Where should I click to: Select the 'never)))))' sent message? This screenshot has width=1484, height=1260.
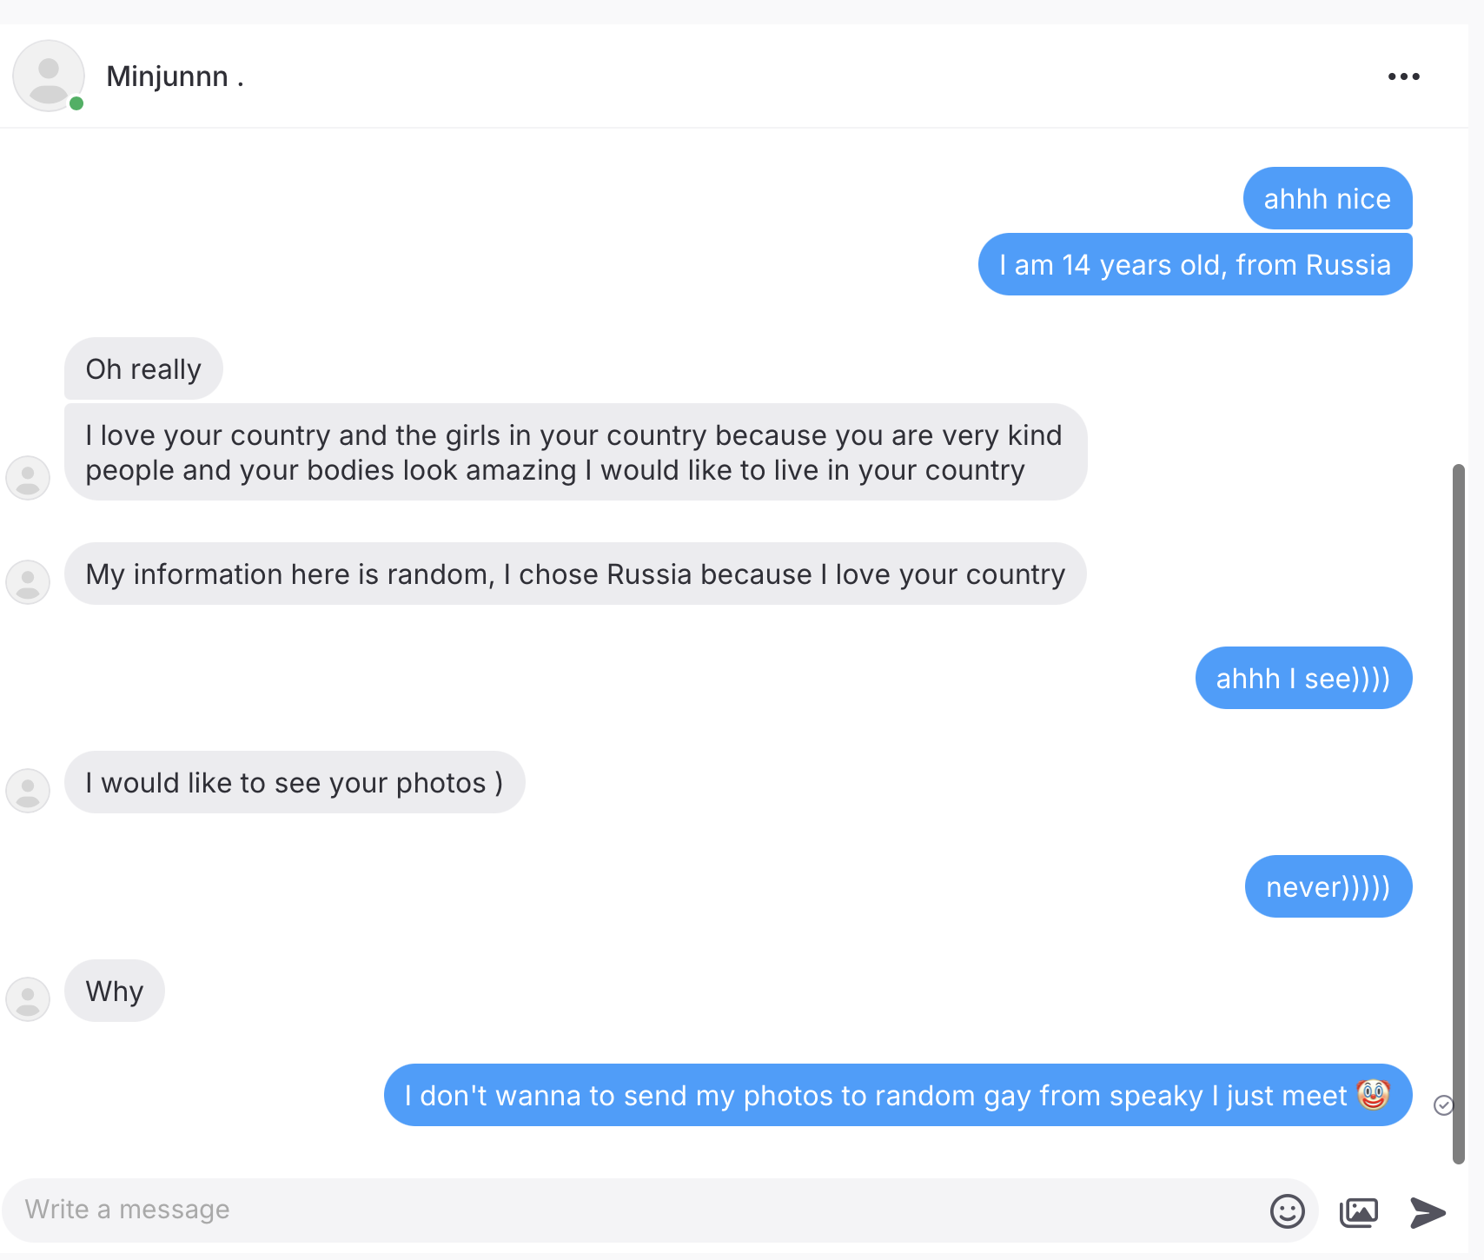pyautogui.click(x=1328, y=886)
